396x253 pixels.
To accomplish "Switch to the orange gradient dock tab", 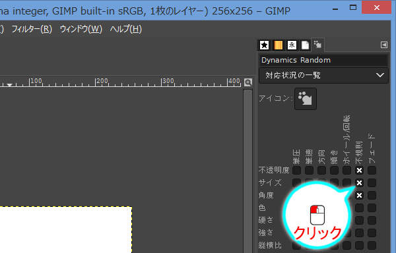I will (x=278, y=45).
